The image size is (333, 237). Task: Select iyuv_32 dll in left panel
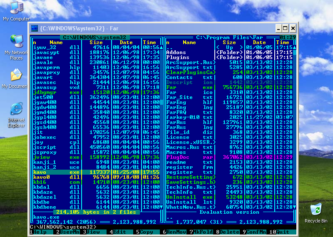(96, 47)
